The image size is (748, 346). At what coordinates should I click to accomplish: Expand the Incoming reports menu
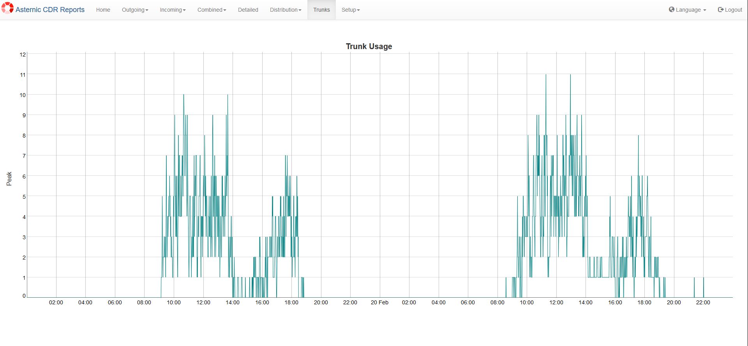[173, 10]
